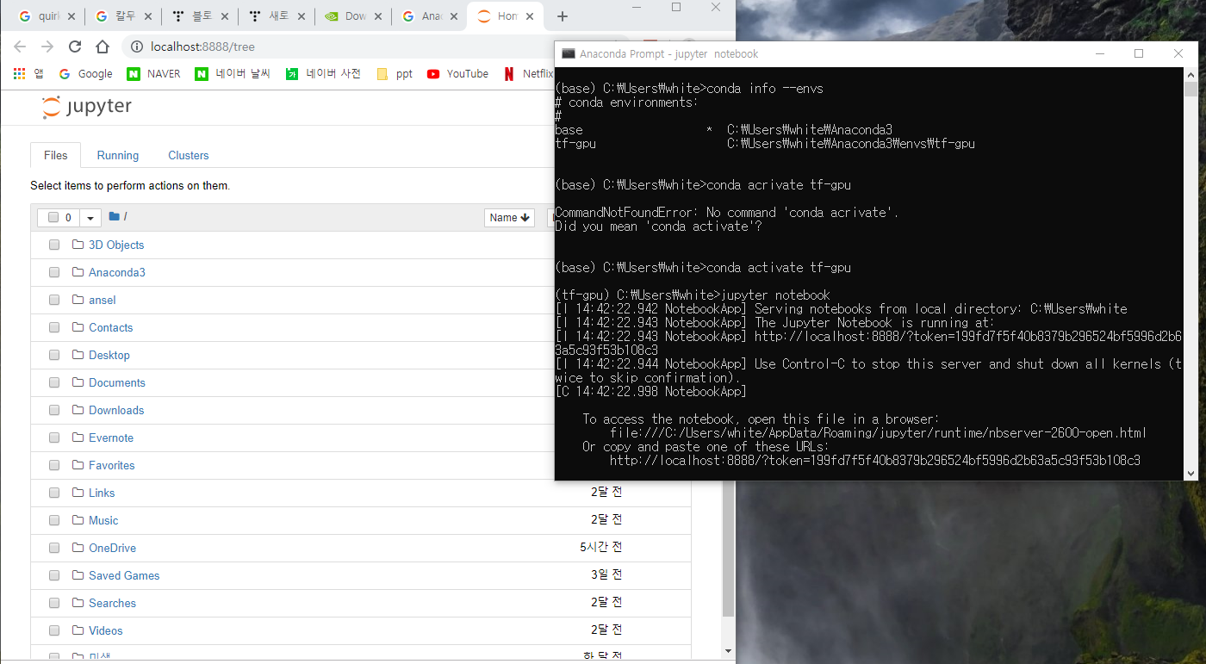1206x664 pixels.
Task: Select the ansel folder checkbox
Action: click(x=54, y=300)
